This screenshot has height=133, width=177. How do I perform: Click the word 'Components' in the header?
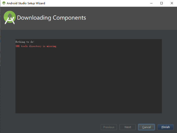pos(69,18)
